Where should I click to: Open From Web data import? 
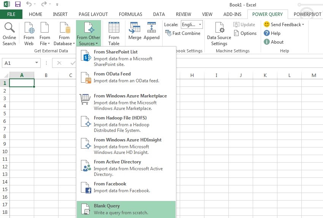click(x=29, y=34)
